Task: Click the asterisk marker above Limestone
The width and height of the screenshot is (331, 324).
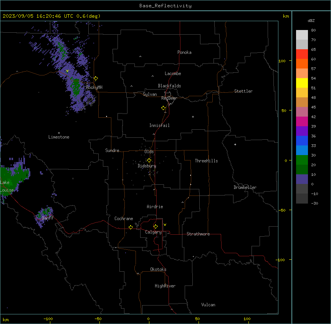Action: (59, 133)
